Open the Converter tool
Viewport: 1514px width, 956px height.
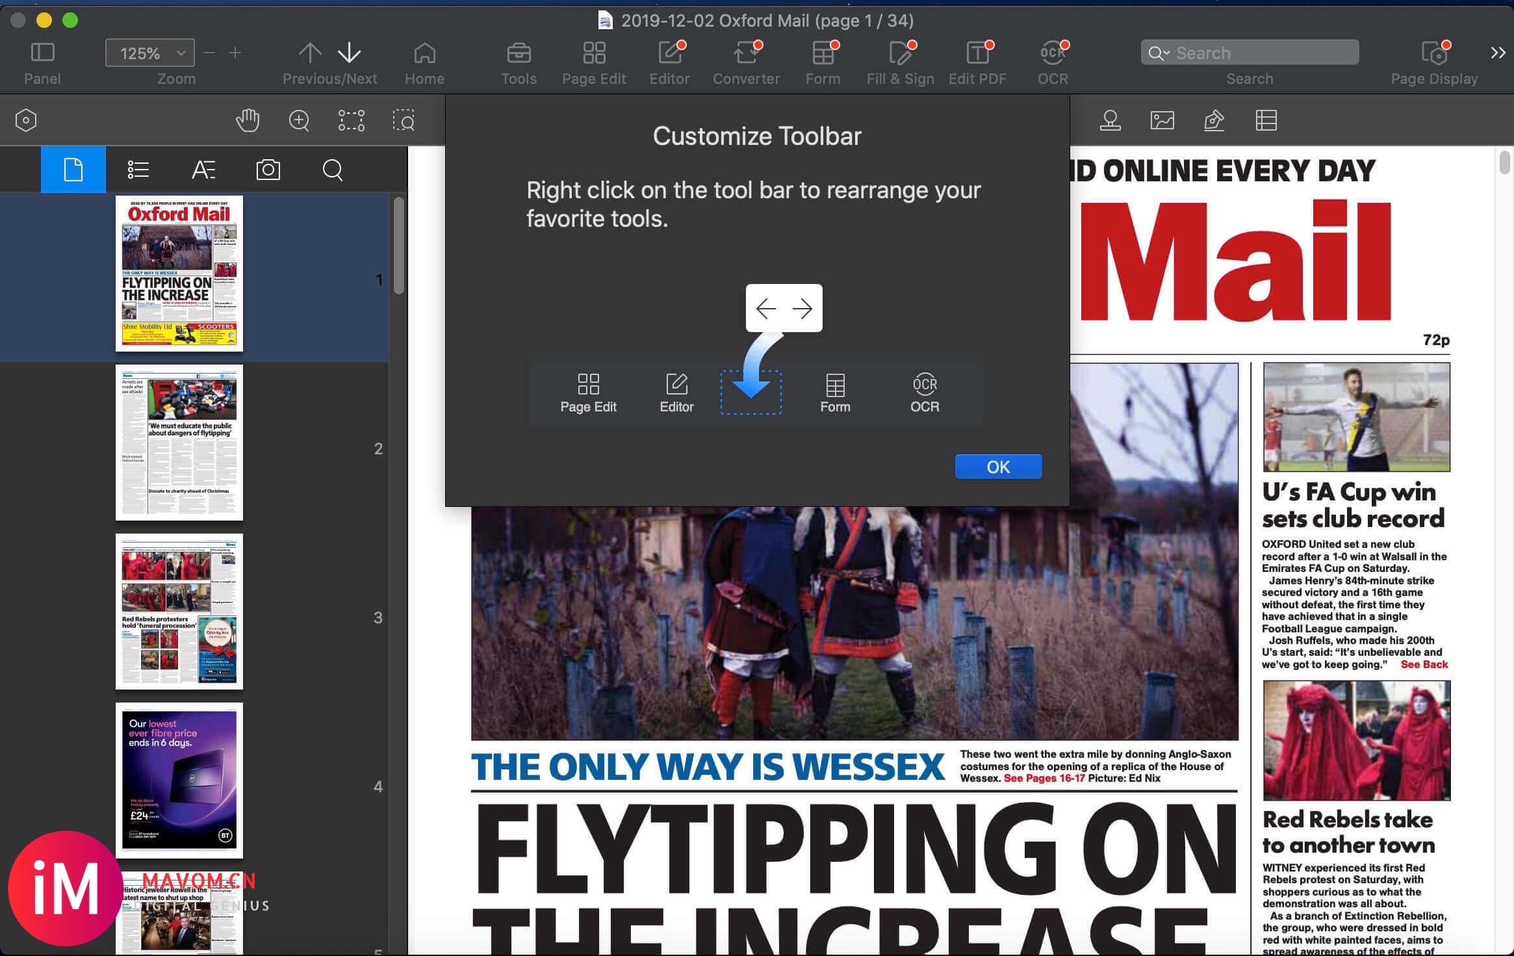[x=746, y=53]
